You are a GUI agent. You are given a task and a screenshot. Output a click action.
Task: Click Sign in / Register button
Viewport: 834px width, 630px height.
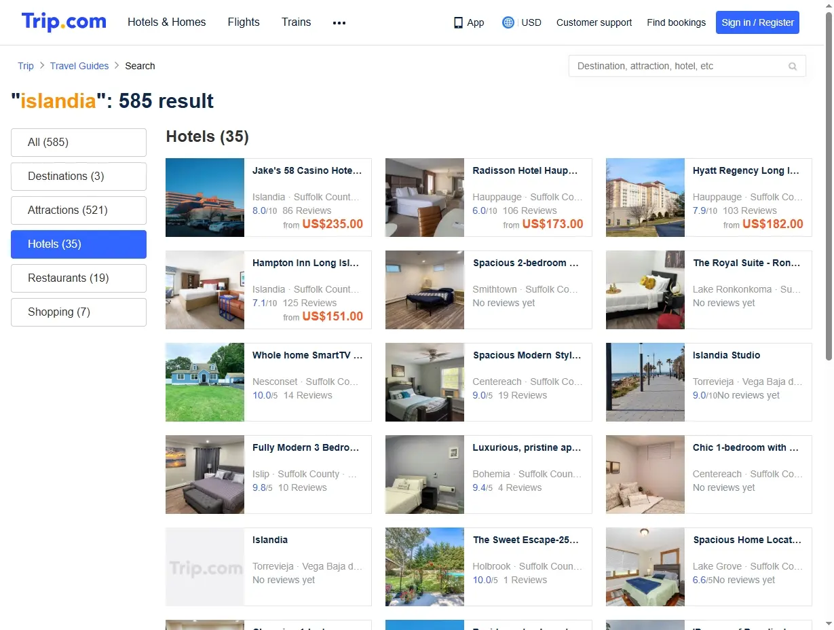(x=757, y=22)
